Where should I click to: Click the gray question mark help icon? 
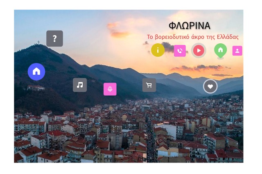(54, 38)
